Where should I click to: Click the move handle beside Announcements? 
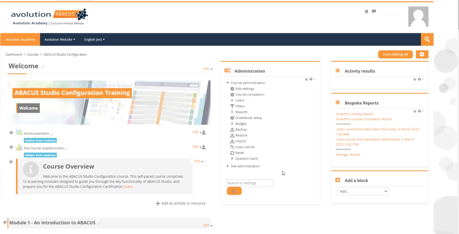(x=11, y=133)
